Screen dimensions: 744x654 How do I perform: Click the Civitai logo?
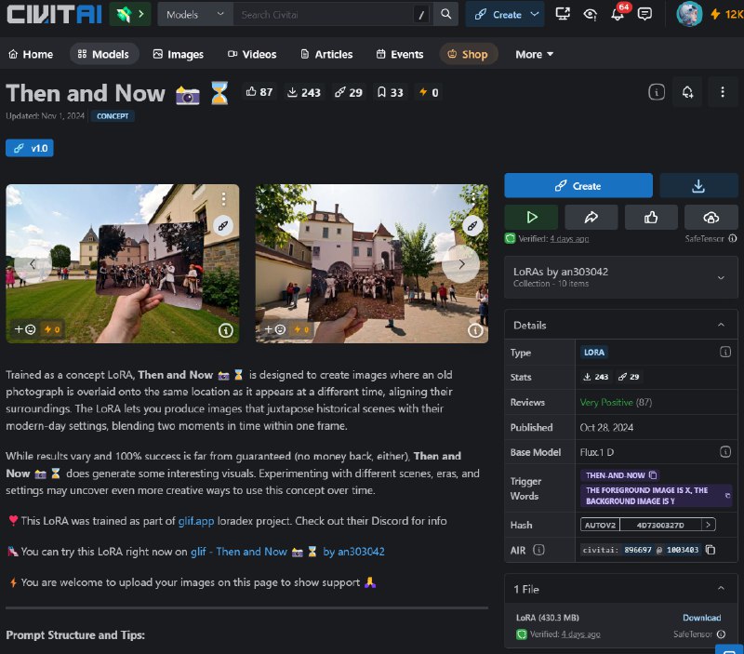(54, 14)
